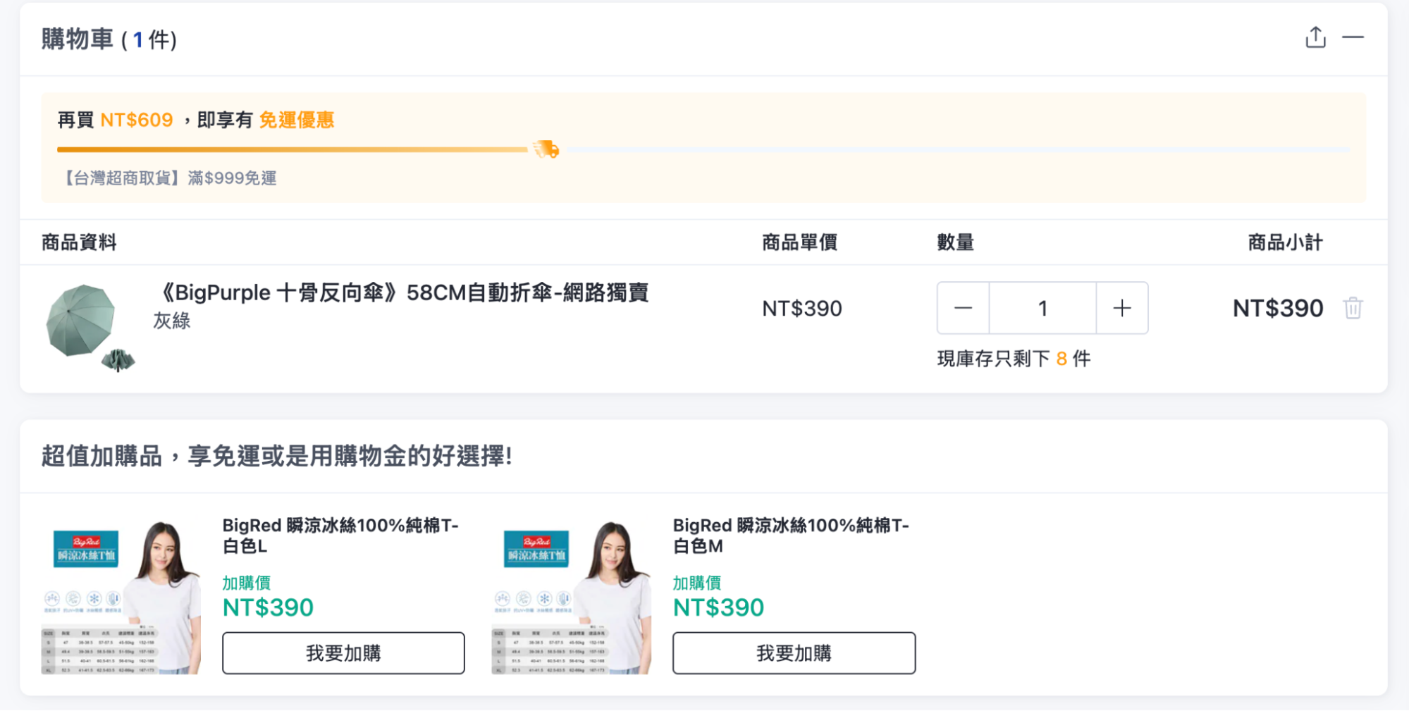Viewport: 1409px width, 711px height.
Task: Click the BigRed 白色L product name
Action: pos(340,536)
